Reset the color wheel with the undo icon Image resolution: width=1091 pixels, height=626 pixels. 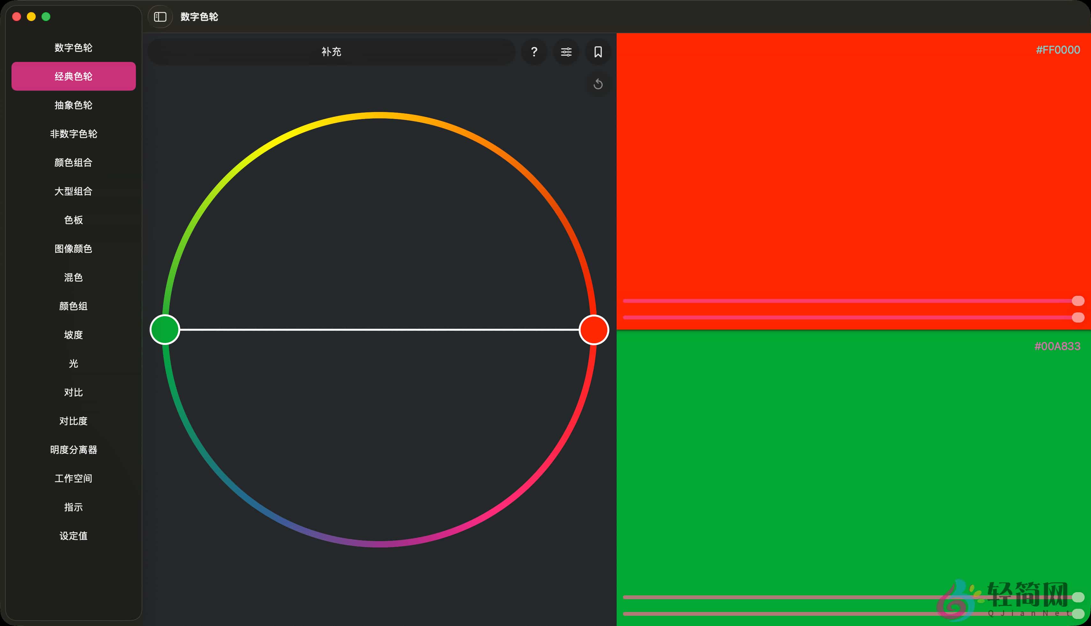598,85
